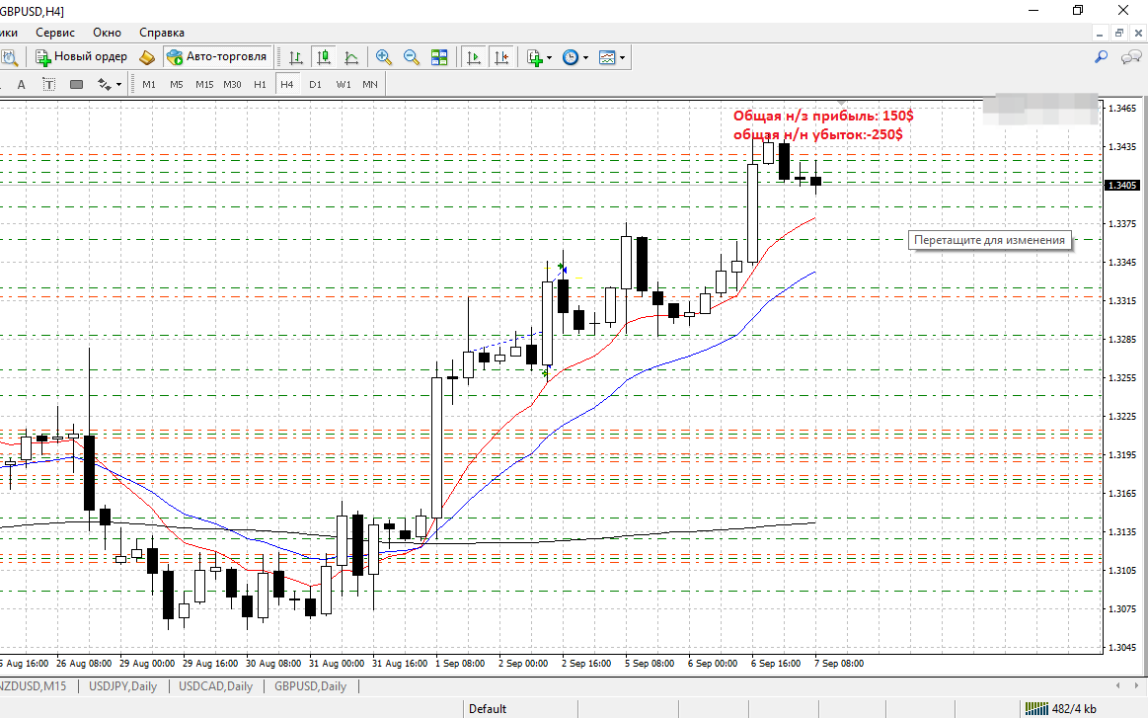Viewport: 1148px width, 718px height.
Task: Zoom out of the chart
Action: (412, 57)
